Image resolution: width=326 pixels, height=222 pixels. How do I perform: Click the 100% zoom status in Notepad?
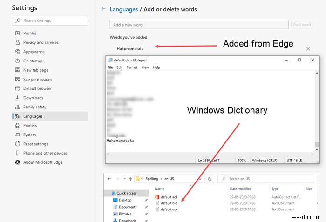coord(242,161)
